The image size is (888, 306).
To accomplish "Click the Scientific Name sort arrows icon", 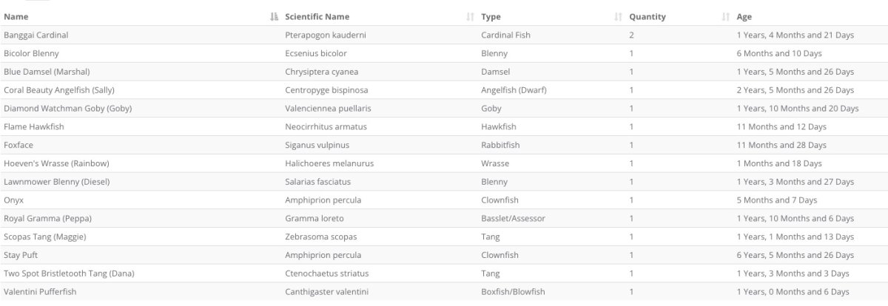I will (x=470, y=17).
